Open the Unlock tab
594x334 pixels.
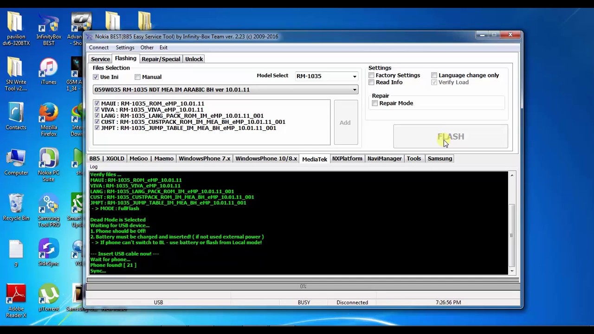194,59
